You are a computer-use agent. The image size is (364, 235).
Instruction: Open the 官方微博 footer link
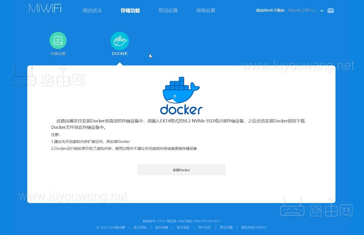[162, 227]
